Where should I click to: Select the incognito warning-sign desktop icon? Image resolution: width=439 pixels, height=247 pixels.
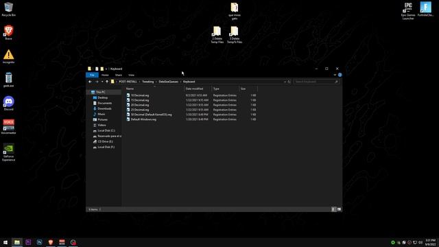coord(8,56)
